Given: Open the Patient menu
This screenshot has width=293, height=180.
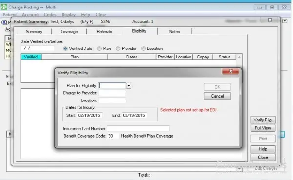Looking at the screenshot, I should 10,15.
